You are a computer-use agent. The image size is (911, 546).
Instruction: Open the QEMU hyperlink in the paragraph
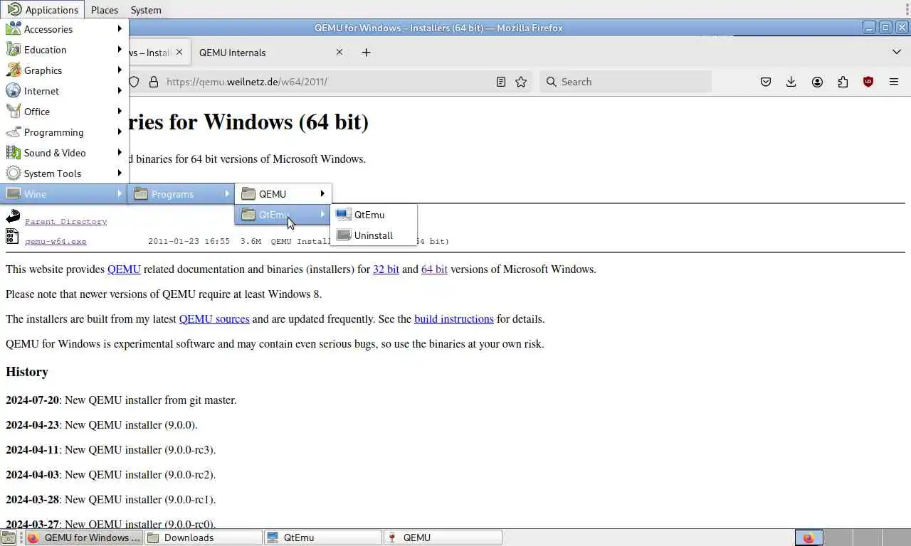click(x=124, y=269)
